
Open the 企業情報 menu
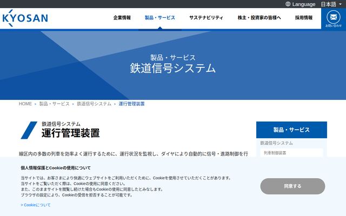122,18
